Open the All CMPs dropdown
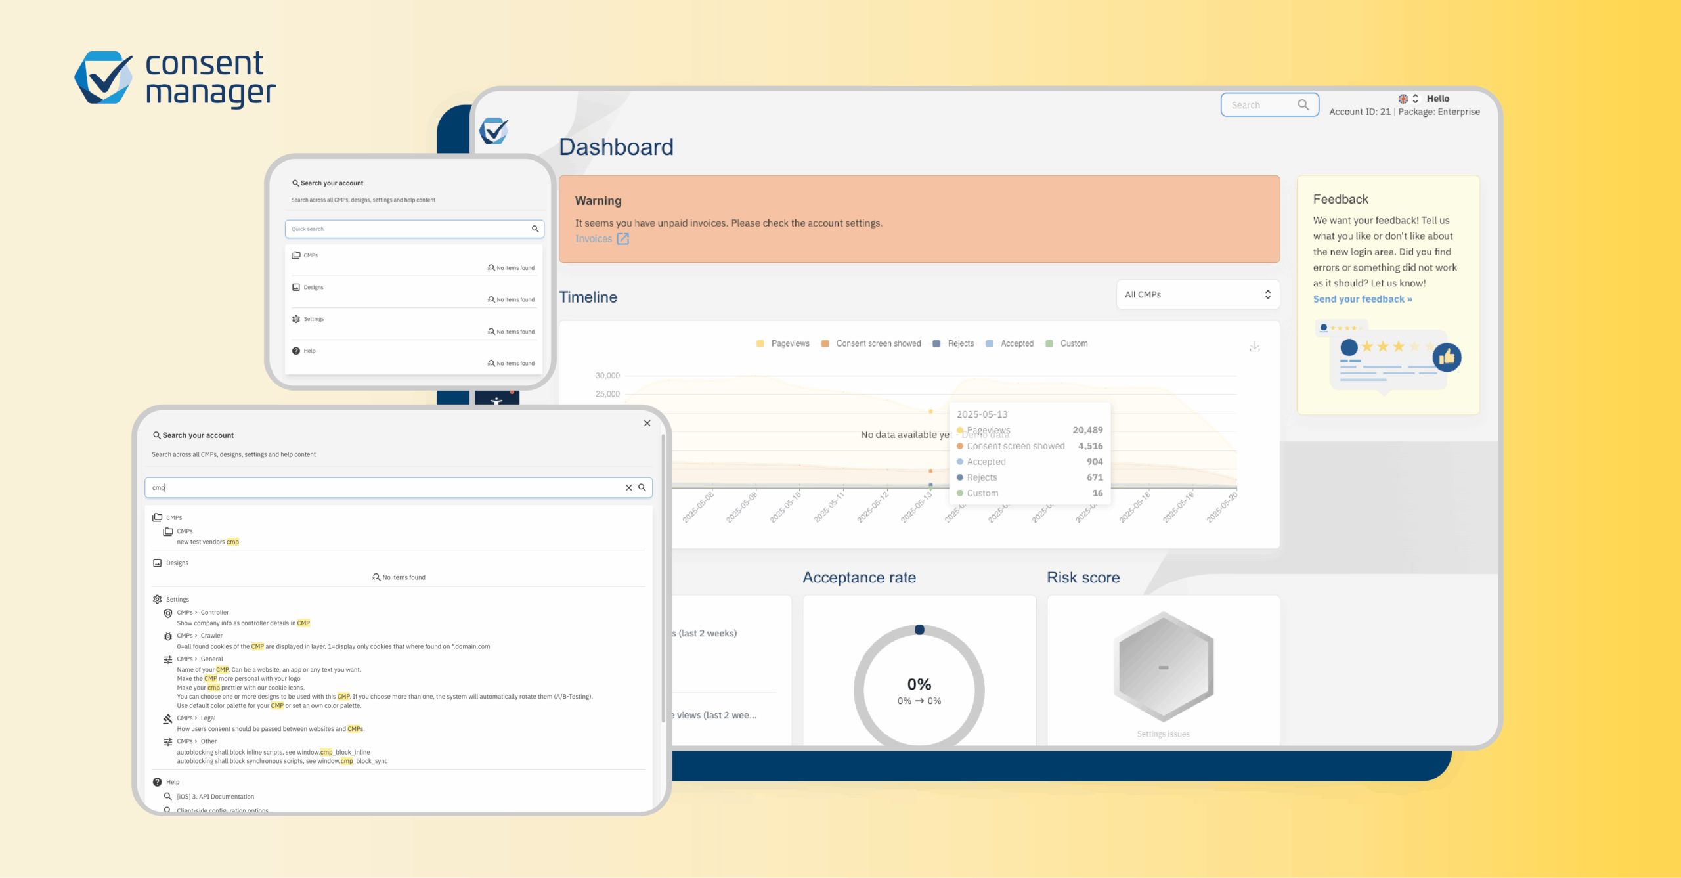1681x878 pixels. pyautogui.click(x=1198, y=294)
